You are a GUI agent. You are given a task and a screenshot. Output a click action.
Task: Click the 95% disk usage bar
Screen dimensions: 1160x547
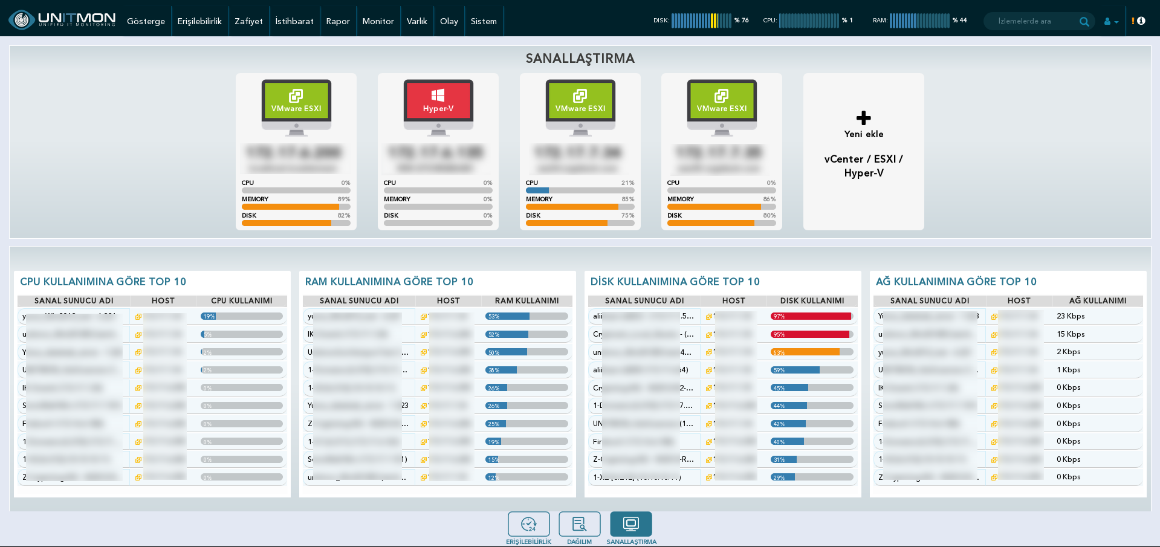coord(812,334)
